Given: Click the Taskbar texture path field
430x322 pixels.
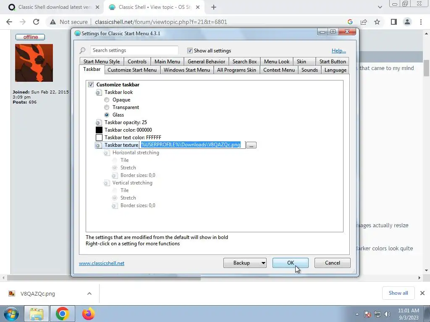Looking at the screenshot, I should pyautogui.click(x=192, y=145).
